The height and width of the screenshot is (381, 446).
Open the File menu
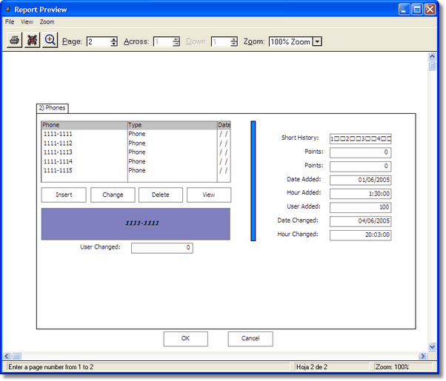pos(10,22)
